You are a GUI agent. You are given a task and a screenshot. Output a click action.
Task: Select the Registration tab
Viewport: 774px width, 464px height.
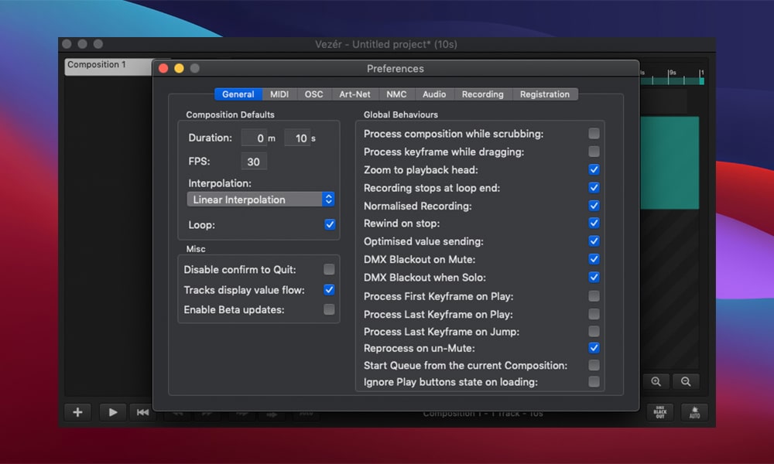point(544,94)
